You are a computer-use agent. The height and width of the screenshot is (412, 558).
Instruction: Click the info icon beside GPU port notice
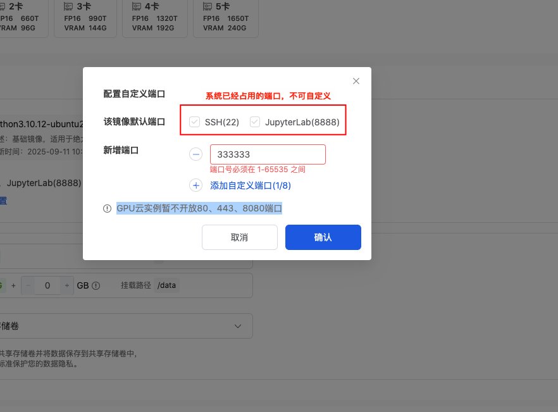107,209
